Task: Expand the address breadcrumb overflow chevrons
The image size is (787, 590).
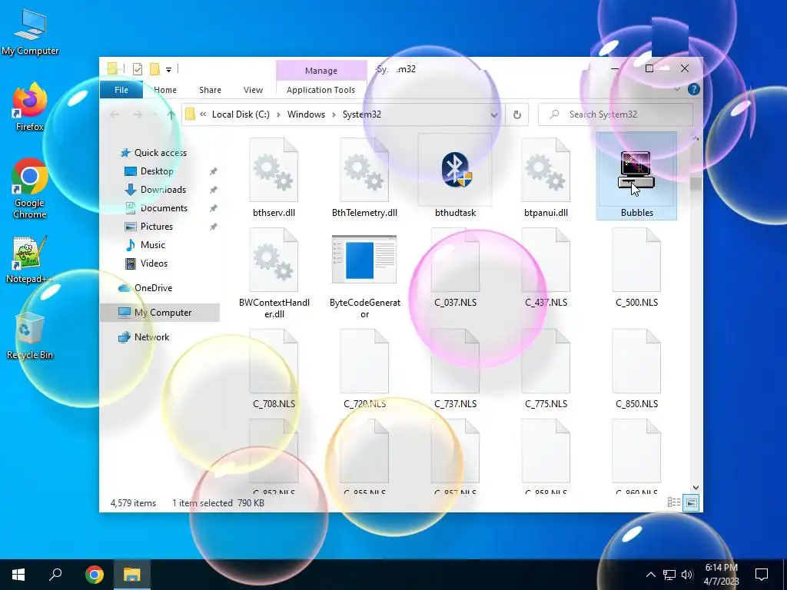Action: [x=203, y=115]
